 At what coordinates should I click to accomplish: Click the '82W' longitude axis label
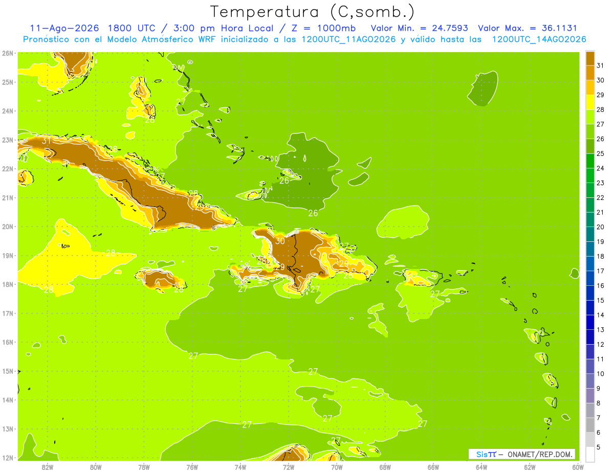(47, 467)
